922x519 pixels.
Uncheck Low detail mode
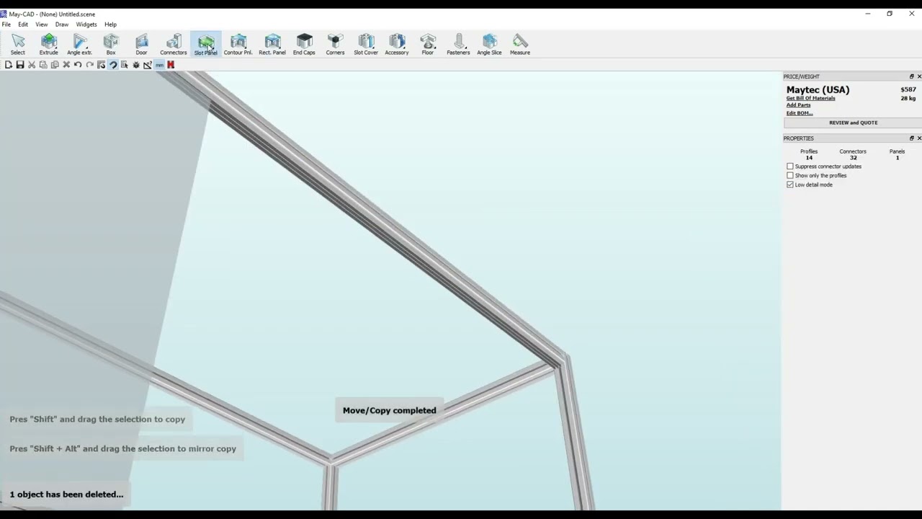(790, 185)
